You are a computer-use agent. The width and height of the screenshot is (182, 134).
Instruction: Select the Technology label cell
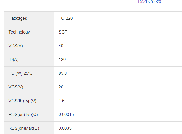click(x=19, y=32)
